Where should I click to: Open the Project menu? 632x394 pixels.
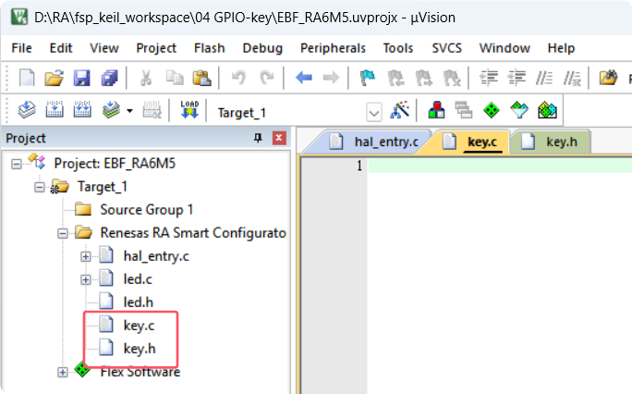click(156, 48)
